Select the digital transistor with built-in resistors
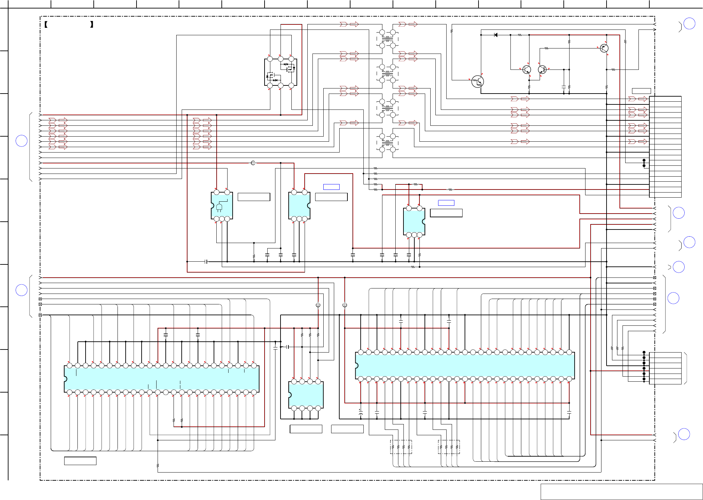 tap(477, 82)
